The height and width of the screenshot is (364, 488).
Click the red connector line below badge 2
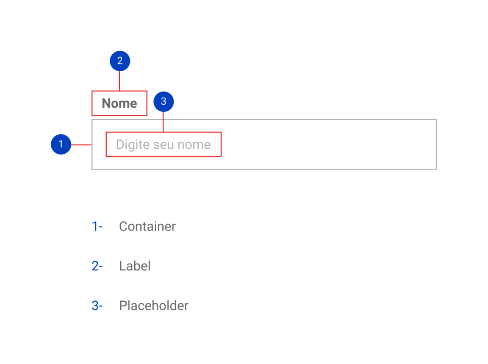119,81
